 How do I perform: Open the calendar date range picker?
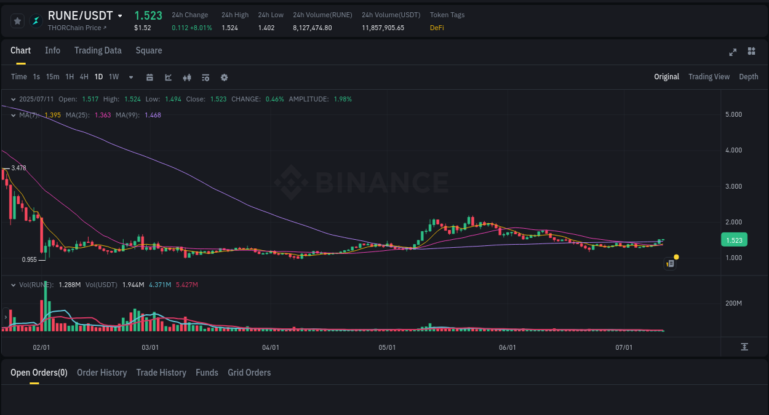(x=149, y=77)
